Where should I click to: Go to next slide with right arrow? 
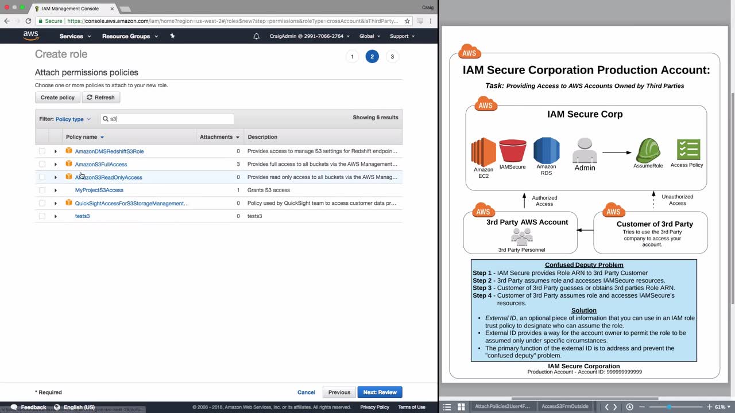click(x=615, y=407)
